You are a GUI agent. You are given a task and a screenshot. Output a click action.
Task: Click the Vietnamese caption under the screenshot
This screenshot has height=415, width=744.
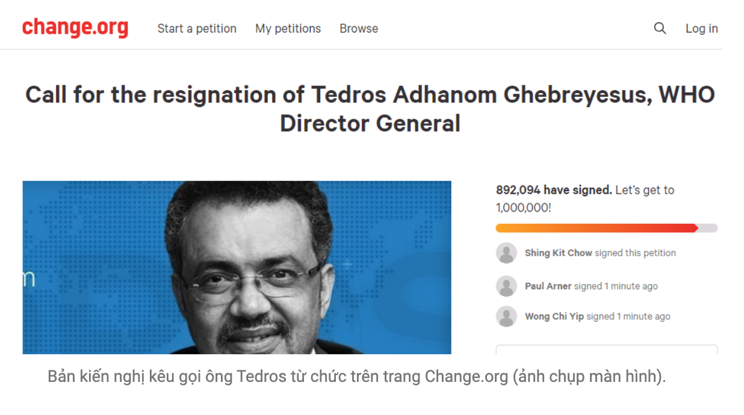[x=356, y=377]
